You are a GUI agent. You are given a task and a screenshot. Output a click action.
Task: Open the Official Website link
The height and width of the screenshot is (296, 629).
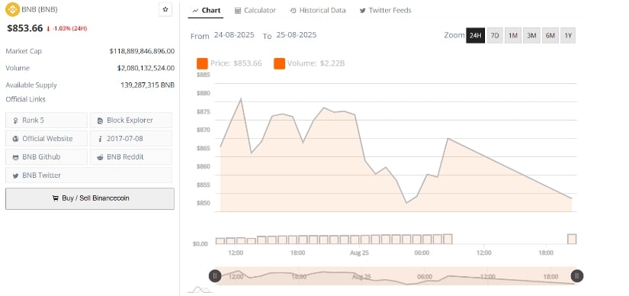coord(47,139)
